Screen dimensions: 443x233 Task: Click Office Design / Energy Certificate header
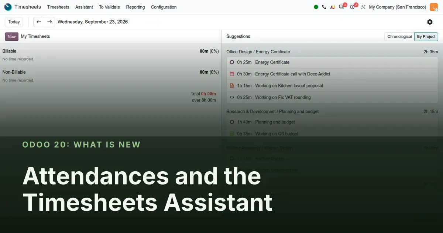click(258, 52)
